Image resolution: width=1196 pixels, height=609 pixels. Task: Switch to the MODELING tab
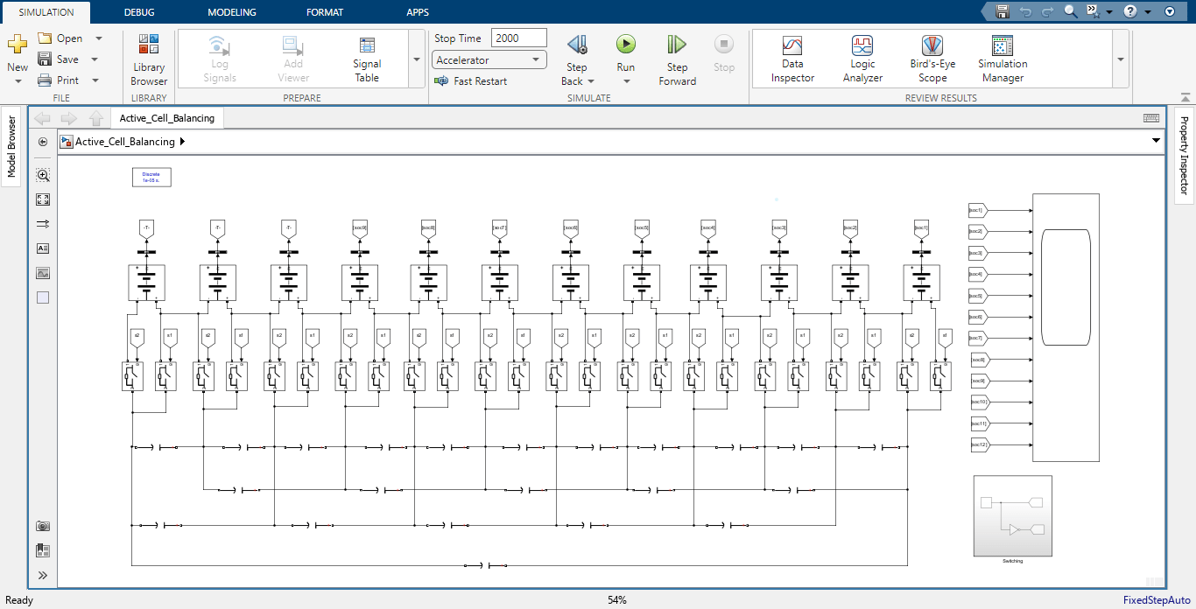pos(232,12)
